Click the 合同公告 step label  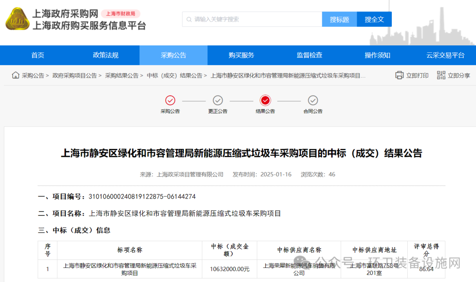[313, 111]
